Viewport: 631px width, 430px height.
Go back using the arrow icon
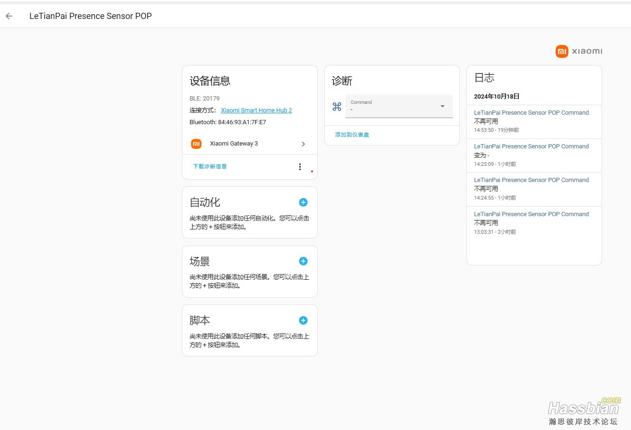pyautogui.click(x=9, y=16)
